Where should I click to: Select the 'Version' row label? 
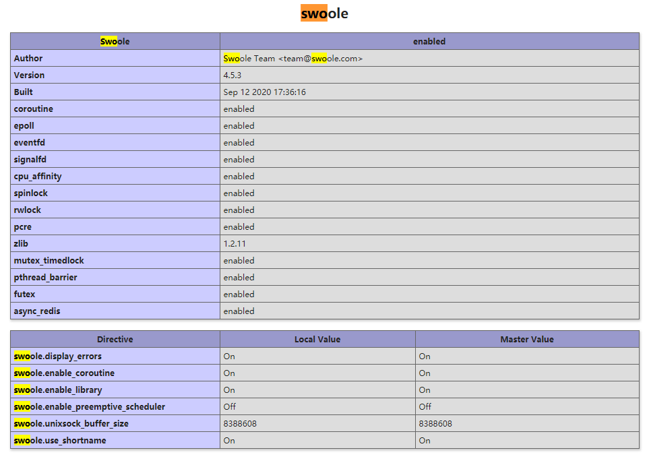click(x=29, y=75)
